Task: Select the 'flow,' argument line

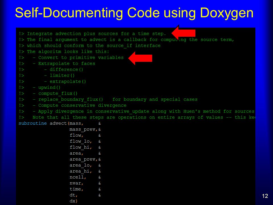Action: (x=76, y=136)
